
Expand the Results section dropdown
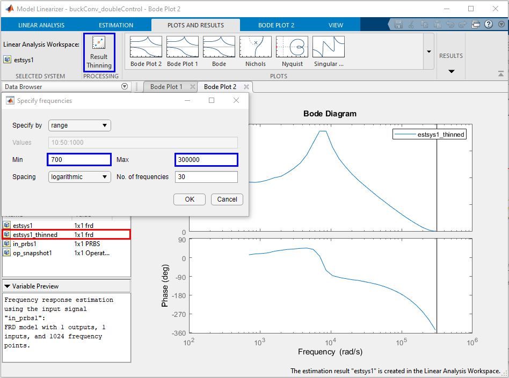pyautogui.click(x=451, y=71)
